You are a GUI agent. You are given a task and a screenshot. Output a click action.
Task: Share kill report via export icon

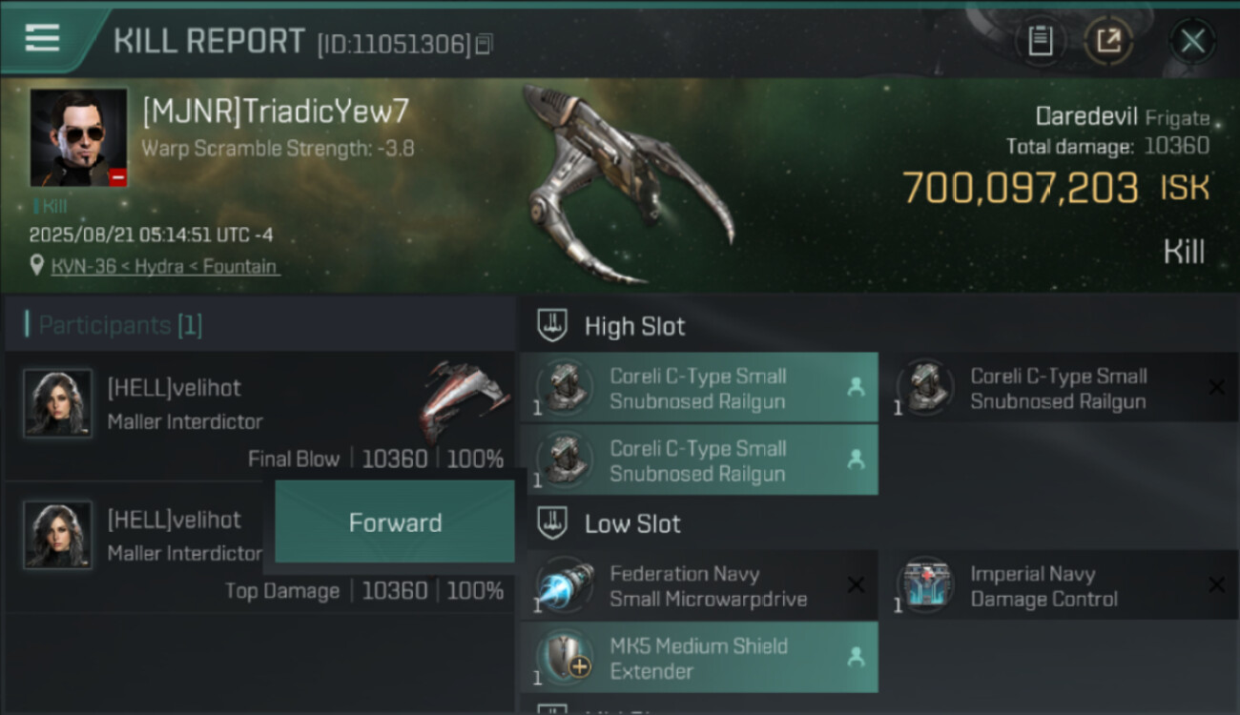1109,41
